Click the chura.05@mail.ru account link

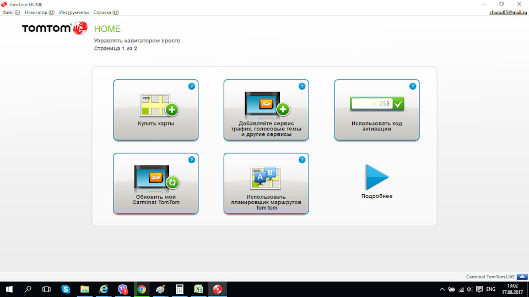[508, 12]
